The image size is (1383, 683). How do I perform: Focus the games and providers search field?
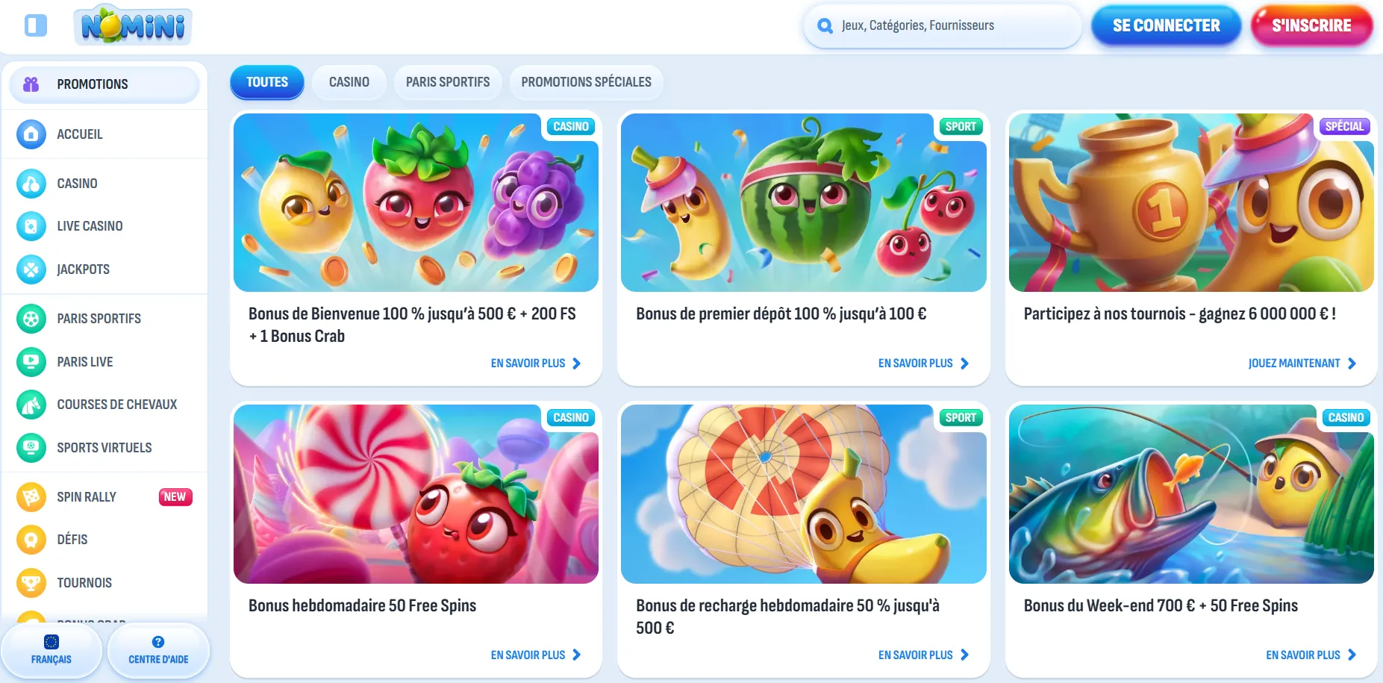955,25
